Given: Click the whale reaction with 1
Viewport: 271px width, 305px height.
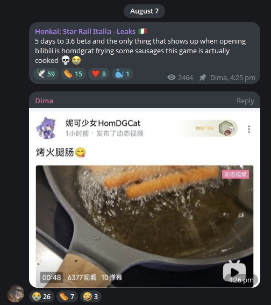Looking at the screenshot, I should [123, 74].
